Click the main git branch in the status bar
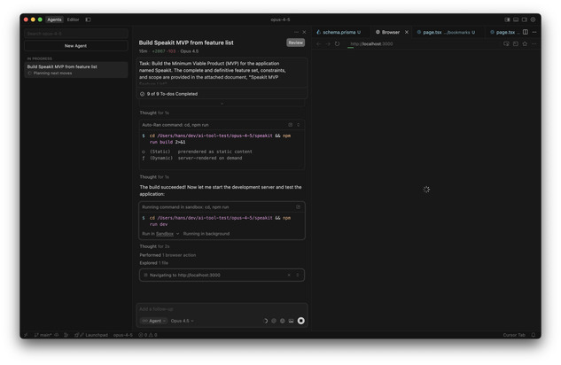561x365 pixels. click(x=44, y=335)
